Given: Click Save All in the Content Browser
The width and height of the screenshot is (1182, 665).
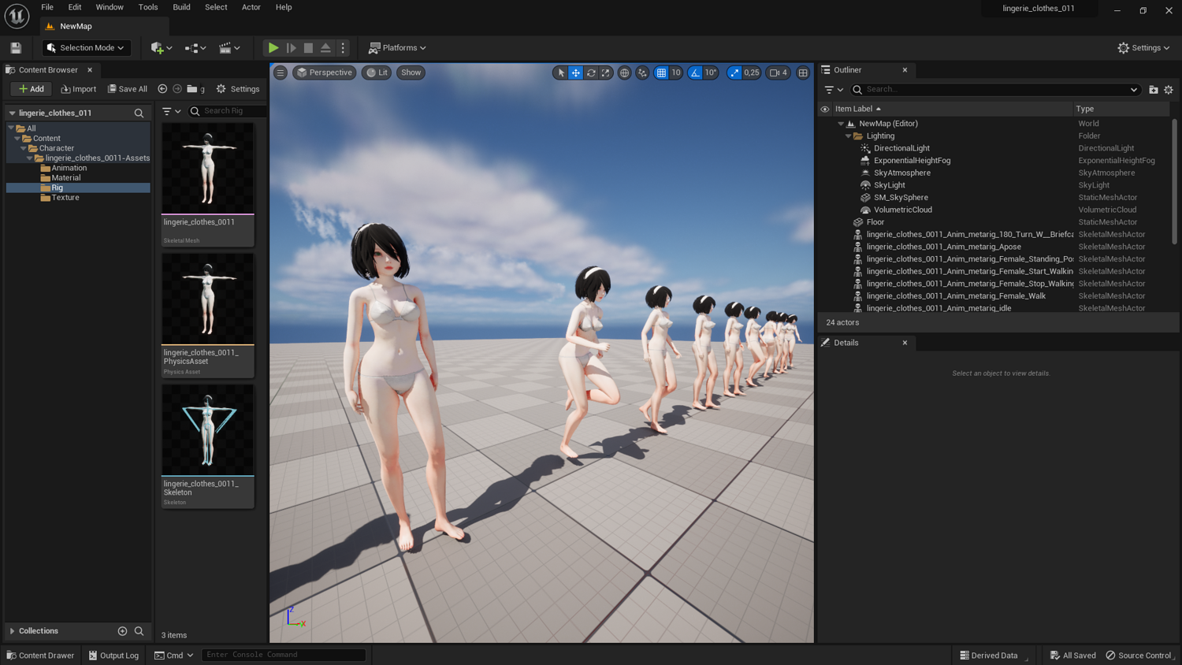Looking at the screenshot, I should coord(128,89).
